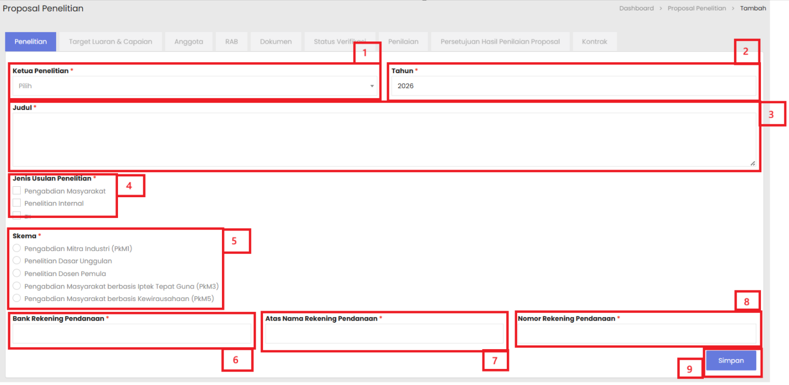Choose Pengabdian Masyarakat berbasis Kewirausahaan (PkM5)
The height and width of the screenshot is (385, 789).
[x=17, y=298]
